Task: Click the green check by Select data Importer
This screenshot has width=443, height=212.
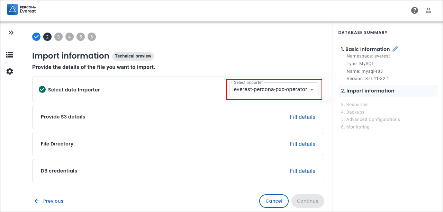Action: coord(42,90)
